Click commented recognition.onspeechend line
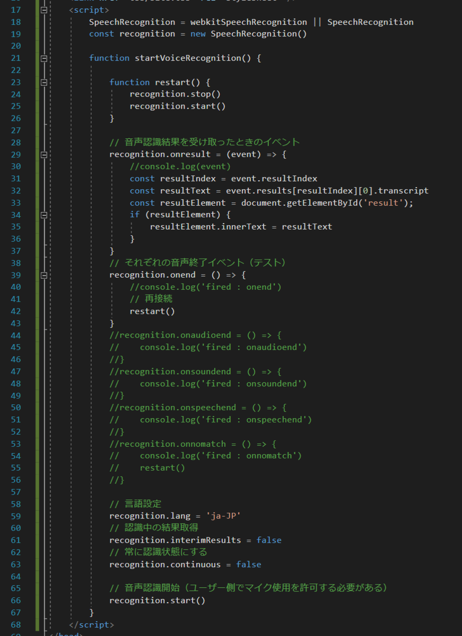 point(198,408)
